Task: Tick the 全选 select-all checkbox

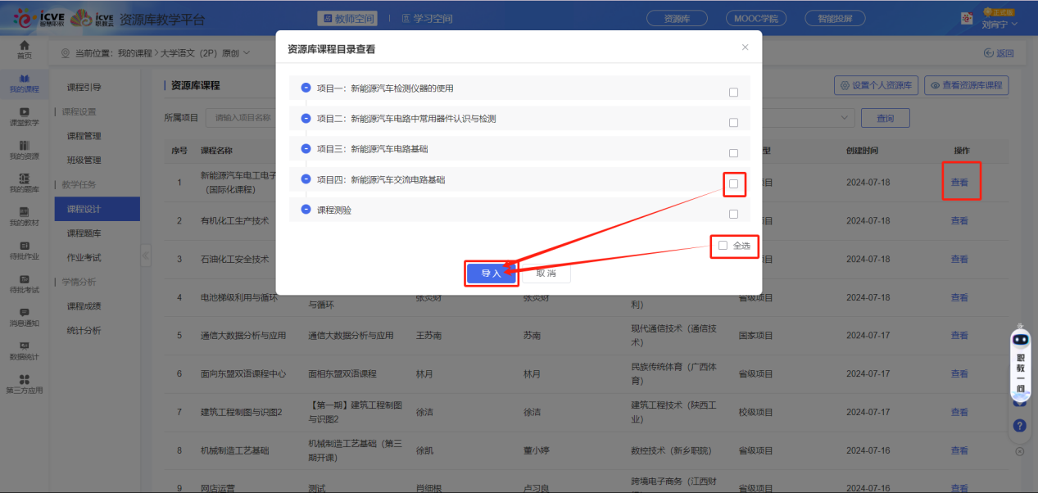Action: [723, 246]
